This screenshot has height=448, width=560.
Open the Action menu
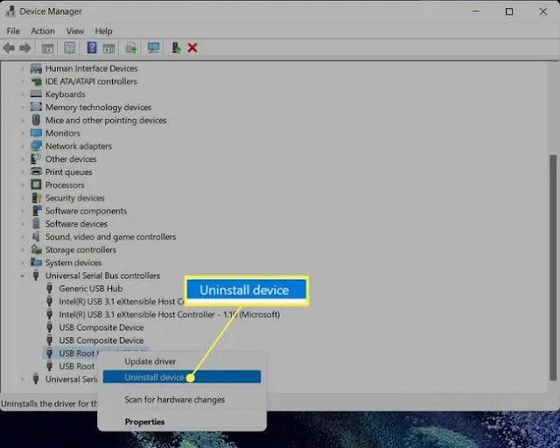tap(43, 31)
